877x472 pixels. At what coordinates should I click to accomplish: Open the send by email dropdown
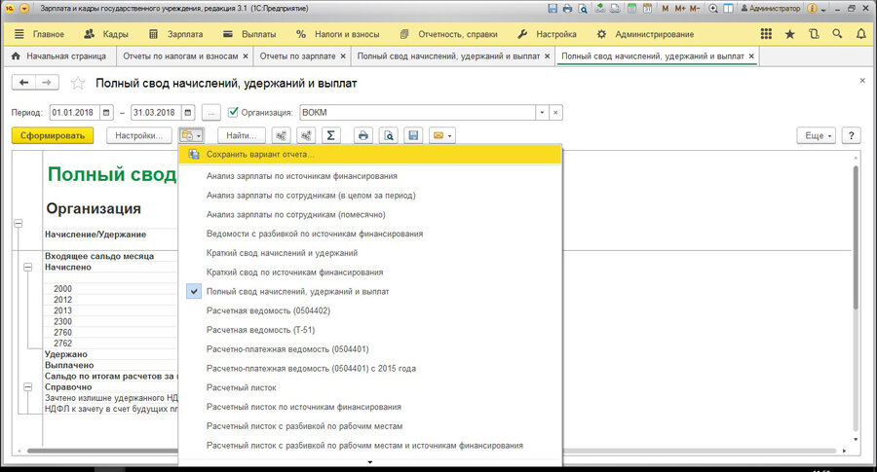pos(441,135)
